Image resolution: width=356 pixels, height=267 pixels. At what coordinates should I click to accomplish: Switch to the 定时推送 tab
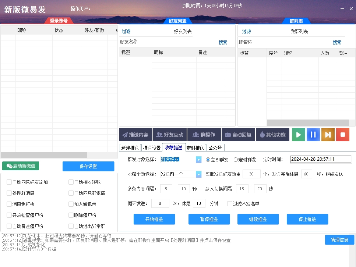tap(195, 147)
